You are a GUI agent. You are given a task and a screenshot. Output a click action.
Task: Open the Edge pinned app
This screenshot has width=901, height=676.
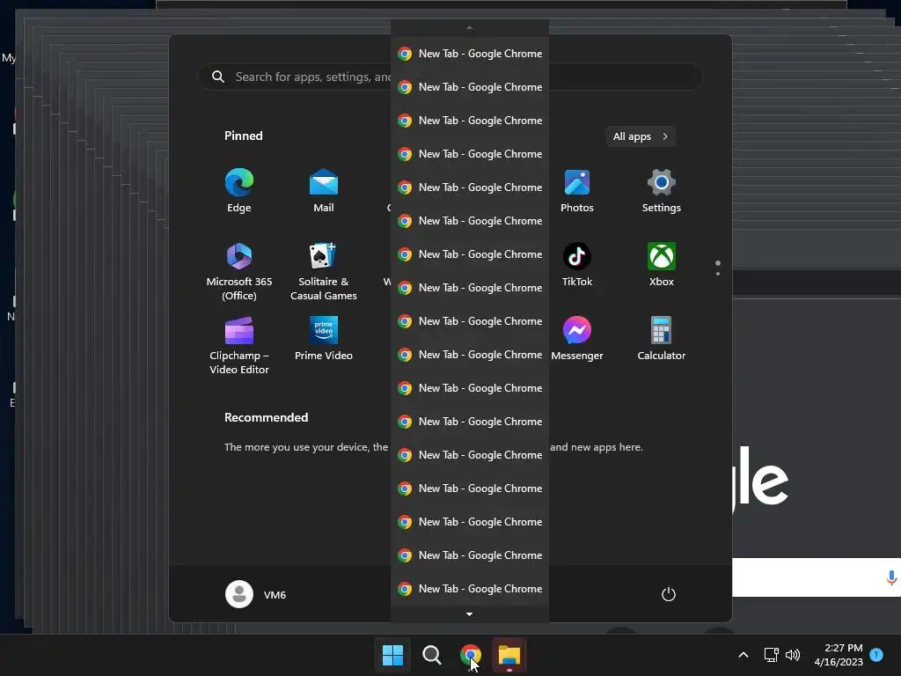click(x=239, y=191)
